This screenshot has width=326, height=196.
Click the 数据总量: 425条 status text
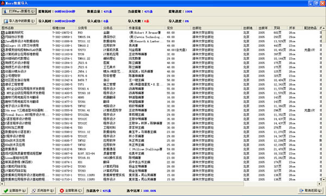99,11
